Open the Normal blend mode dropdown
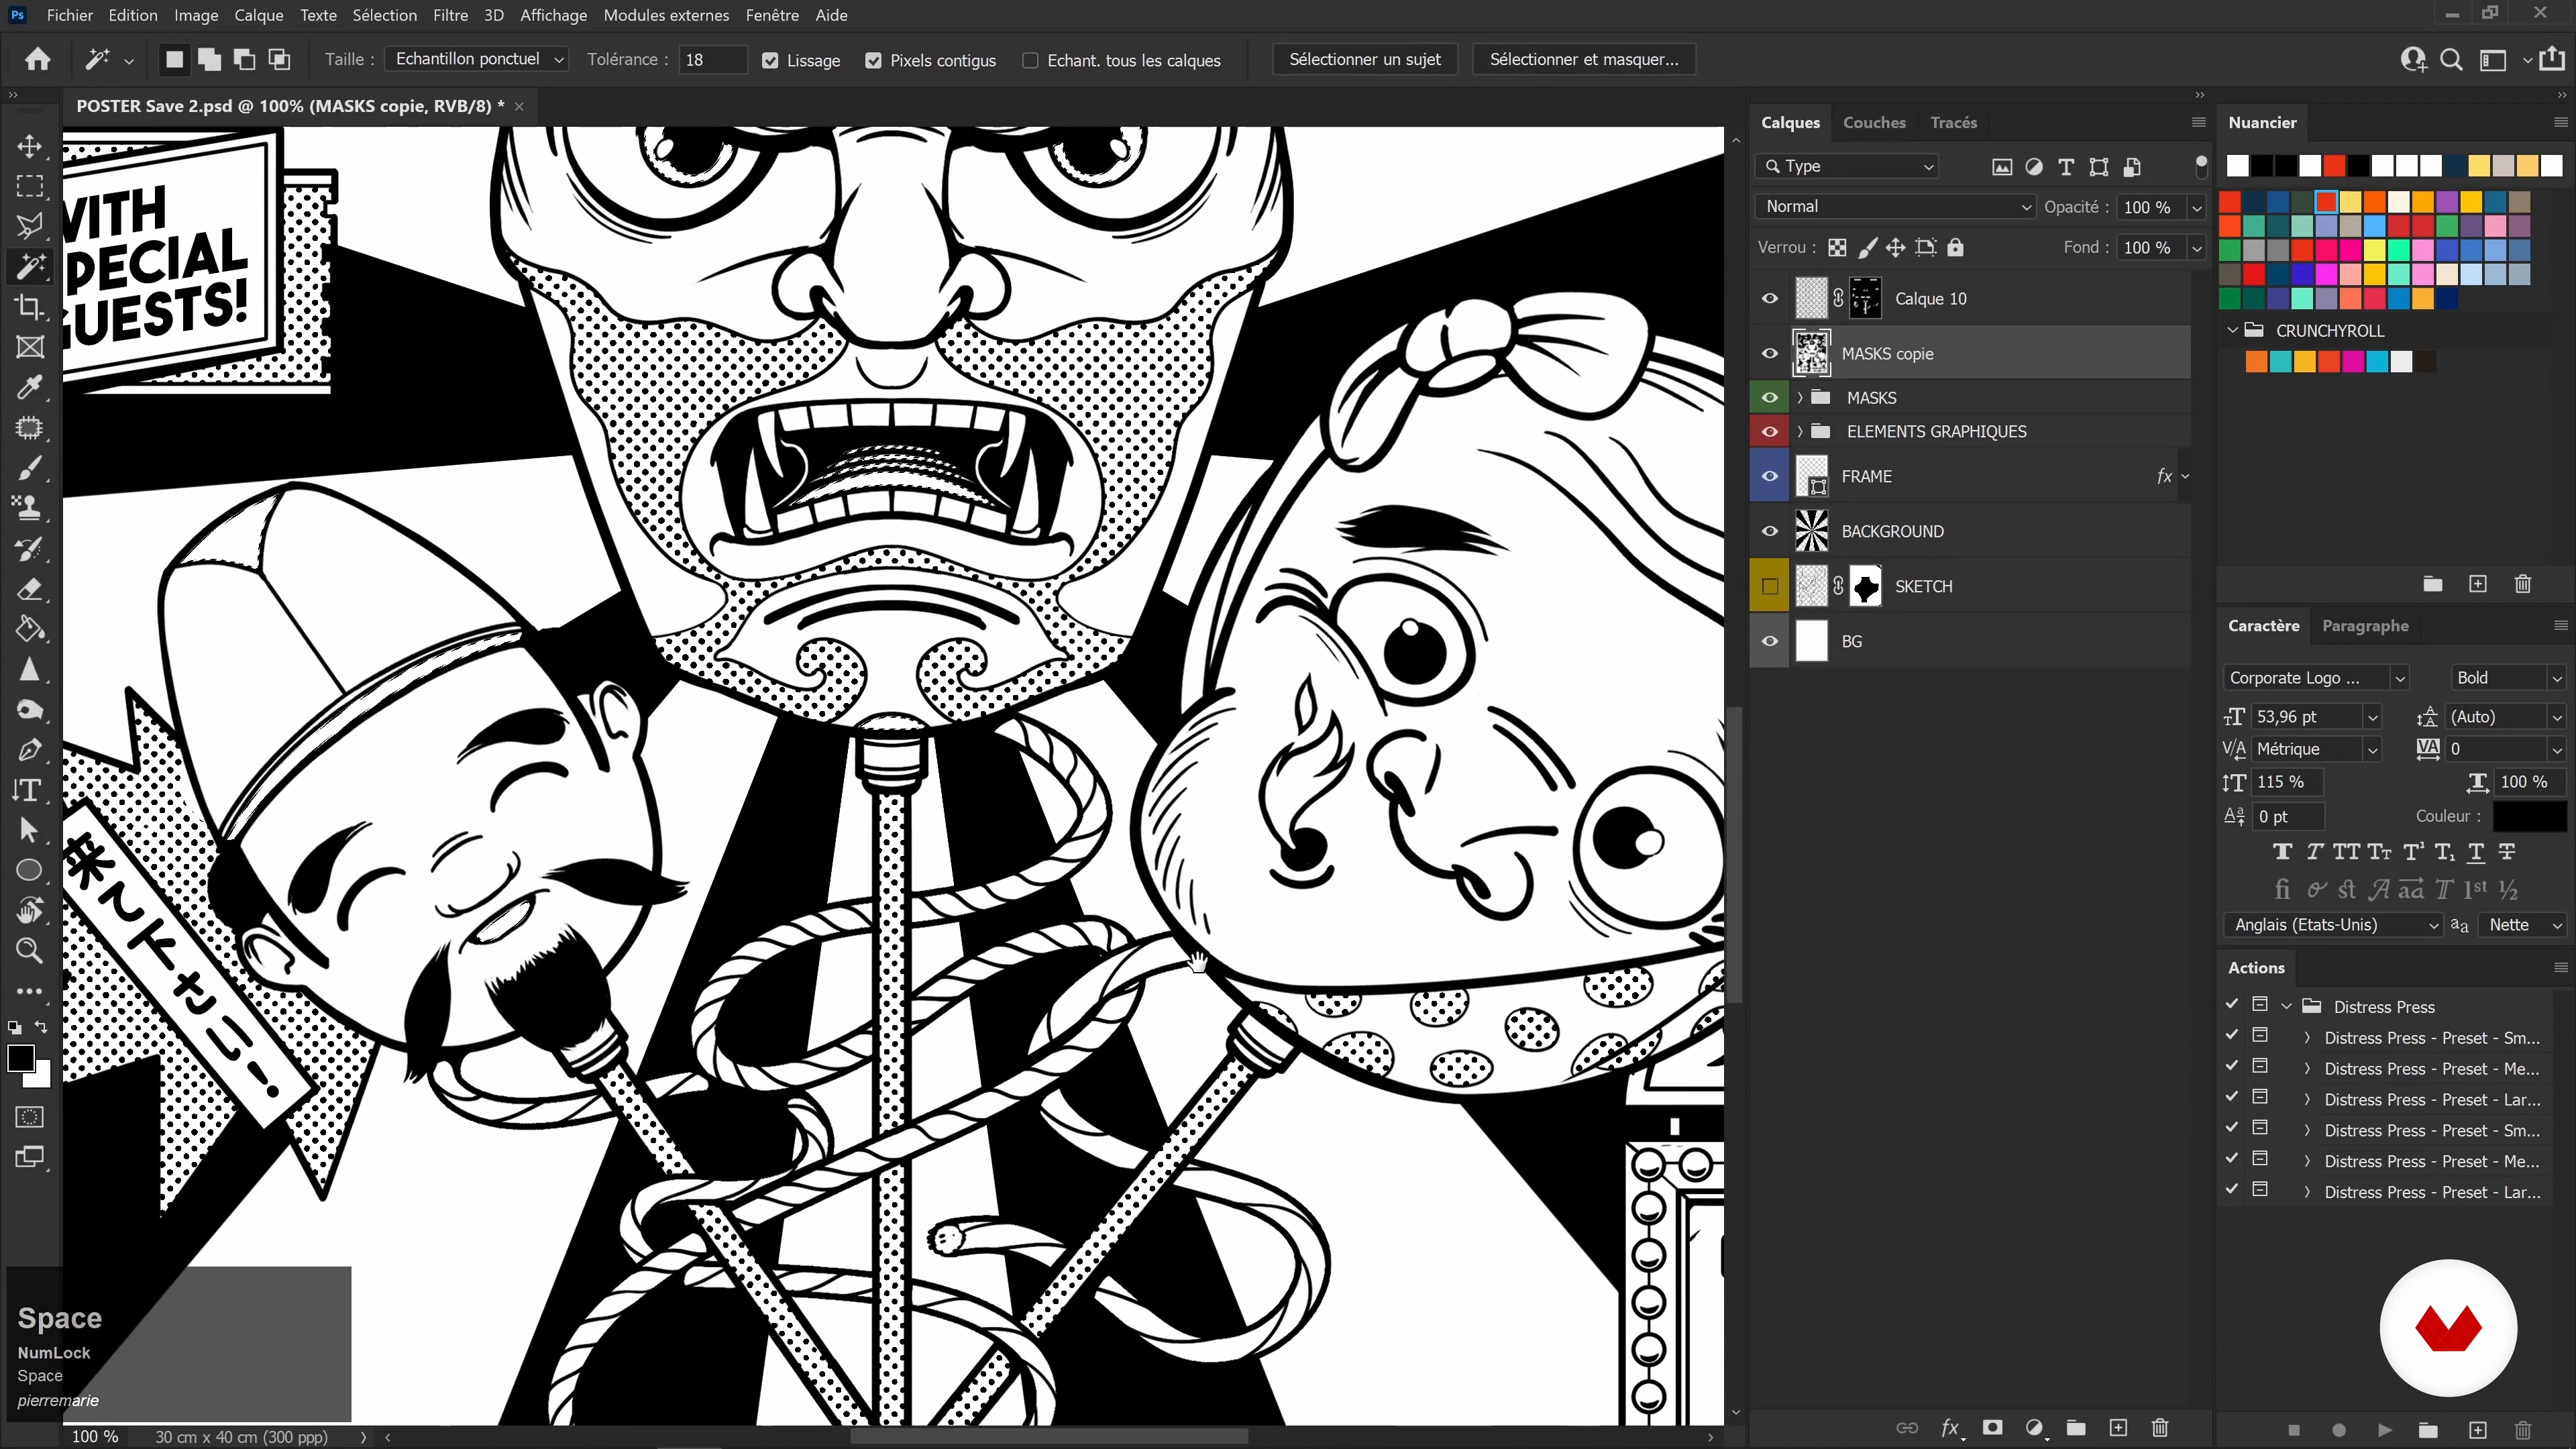Screen dimensions: 2576x1449 point(1896,206)
